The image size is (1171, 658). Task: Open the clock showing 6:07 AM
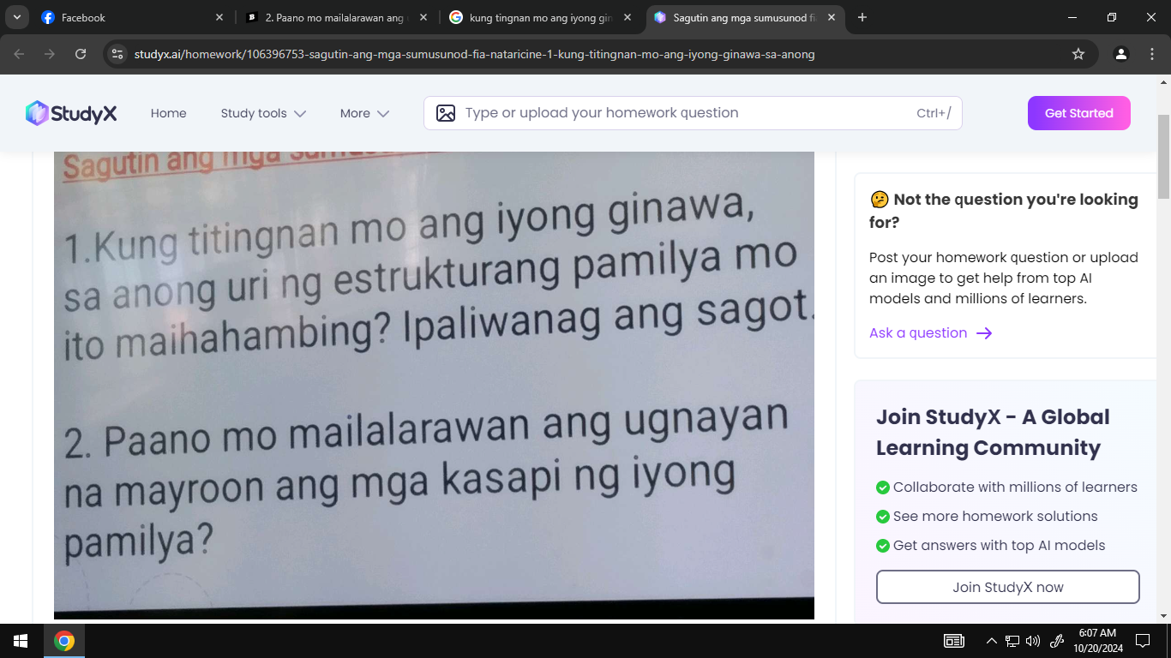[1097, 641]
